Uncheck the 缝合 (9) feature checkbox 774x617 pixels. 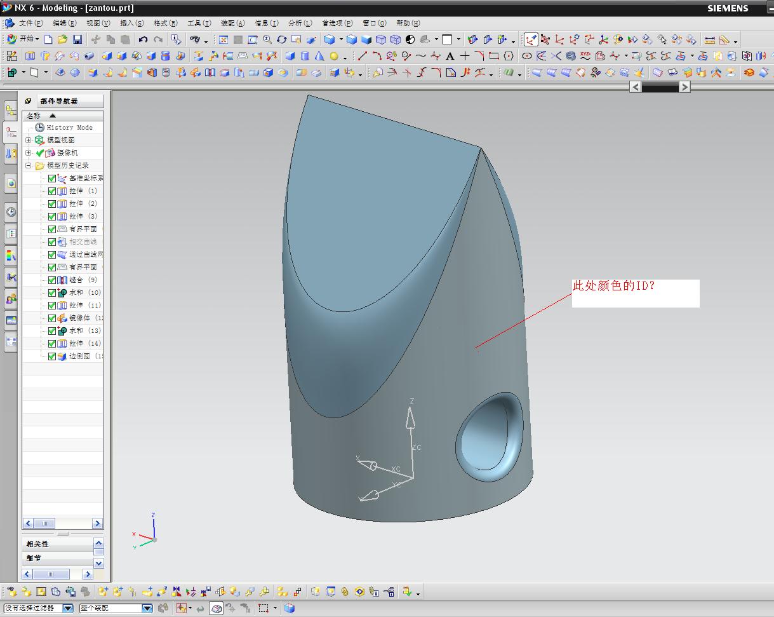pyautogui.click(x=52, y=280)
